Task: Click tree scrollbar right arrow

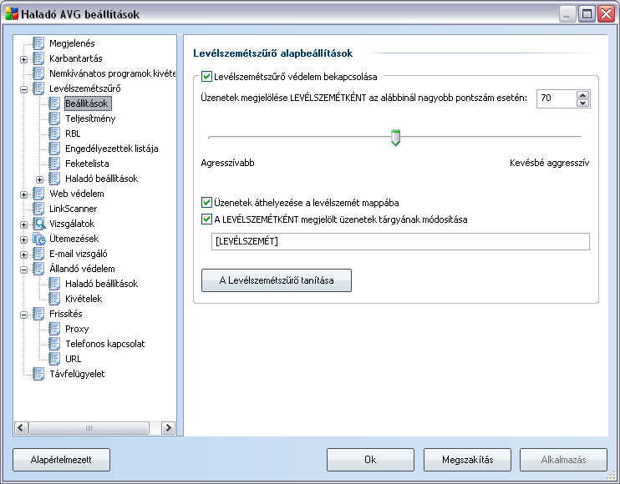Action: pos(169,427)
